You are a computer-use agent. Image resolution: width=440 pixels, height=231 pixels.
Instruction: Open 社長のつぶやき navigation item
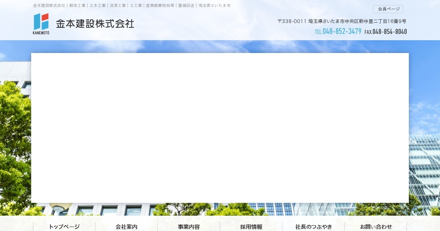[313, 227]
